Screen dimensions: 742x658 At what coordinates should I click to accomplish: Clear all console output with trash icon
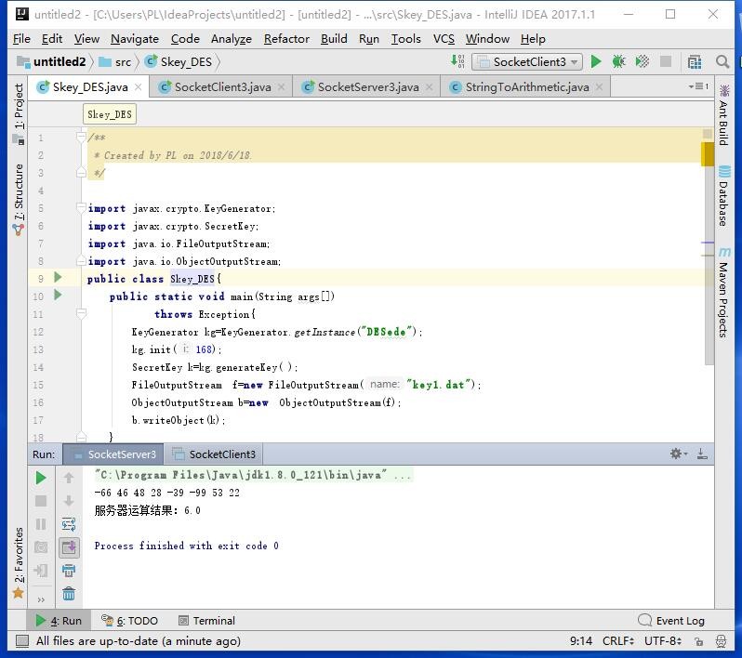click(x=69, y=593)
